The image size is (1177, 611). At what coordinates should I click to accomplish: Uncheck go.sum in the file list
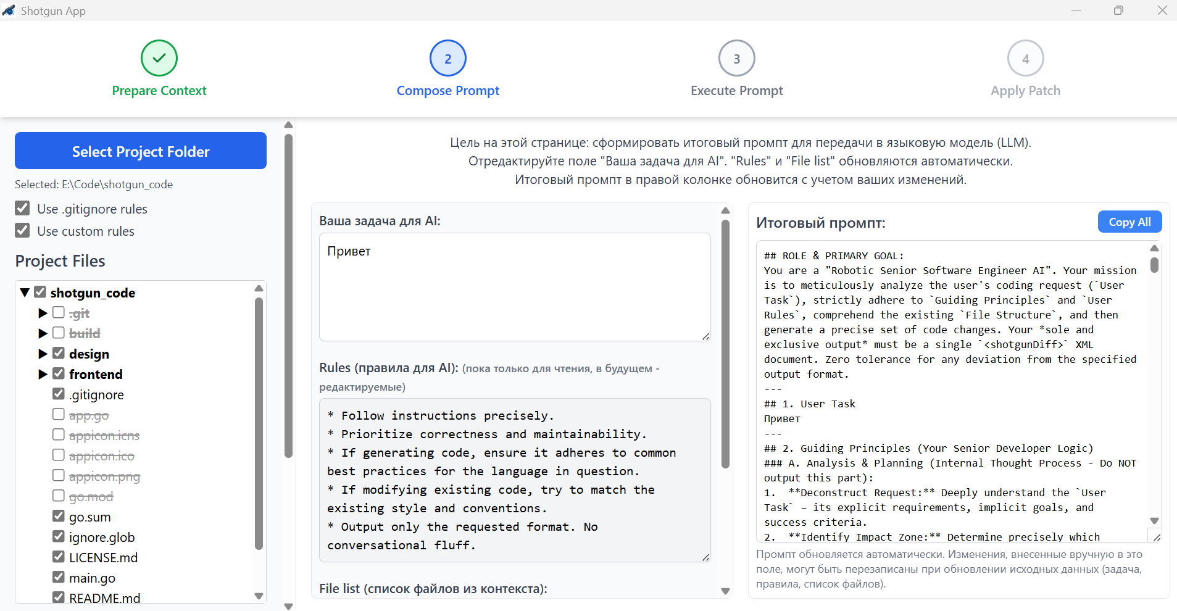click(x=58, y=516)
